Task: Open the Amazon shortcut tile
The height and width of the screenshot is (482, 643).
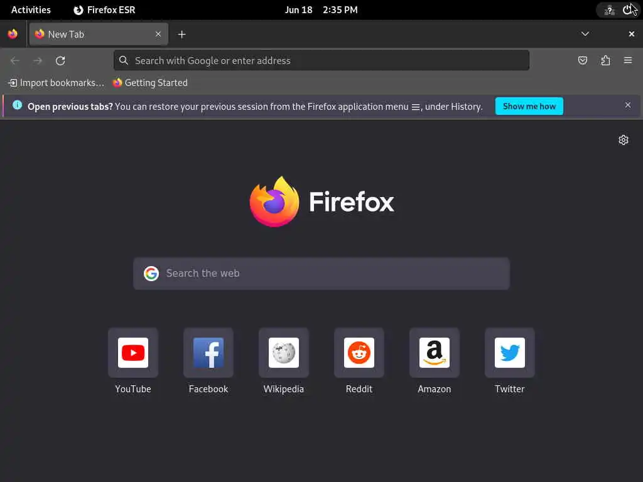Action: tap(435, 353)
